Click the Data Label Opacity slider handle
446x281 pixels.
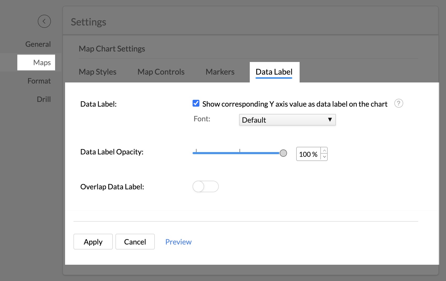pos(283,153)
